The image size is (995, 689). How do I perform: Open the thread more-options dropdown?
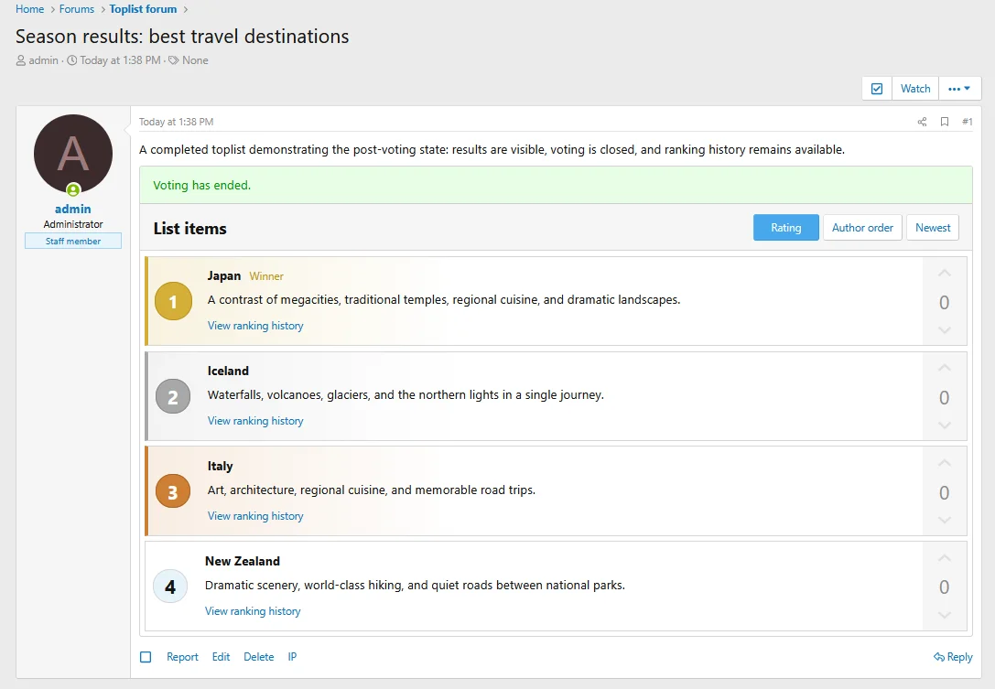[x=959, y=89]
